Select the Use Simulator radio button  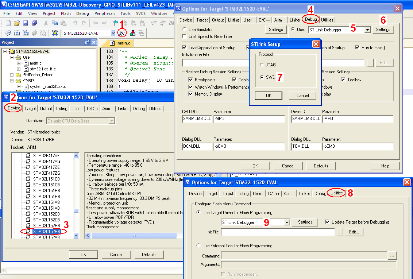pos(184,29)
